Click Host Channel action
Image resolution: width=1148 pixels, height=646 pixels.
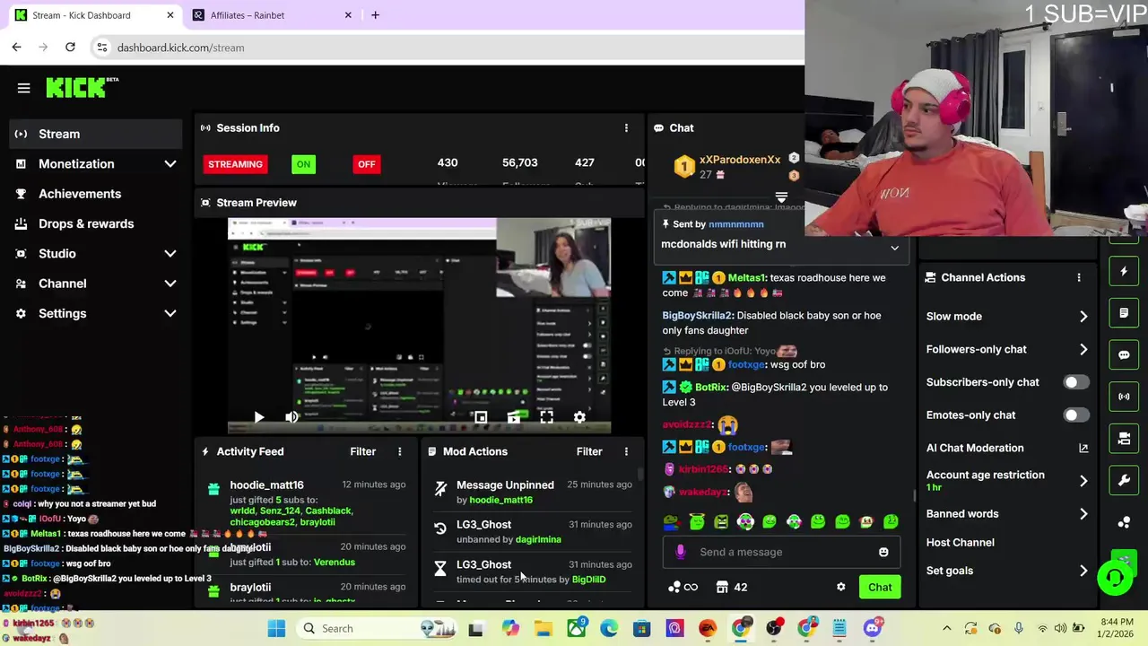(960, 542)
